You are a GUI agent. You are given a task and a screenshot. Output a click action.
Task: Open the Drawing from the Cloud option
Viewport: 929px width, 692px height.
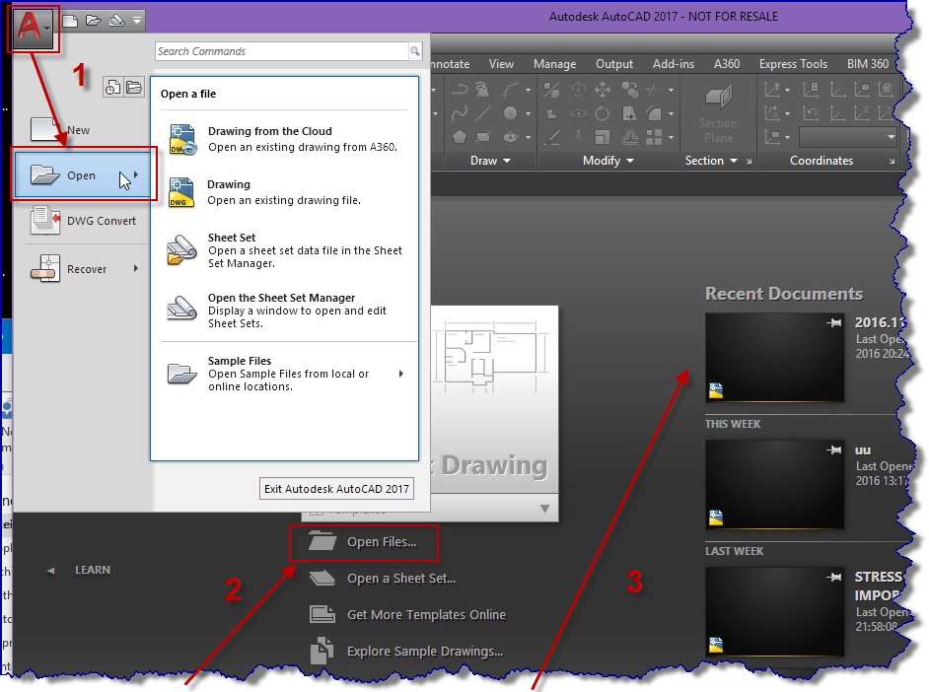point(182,139)
